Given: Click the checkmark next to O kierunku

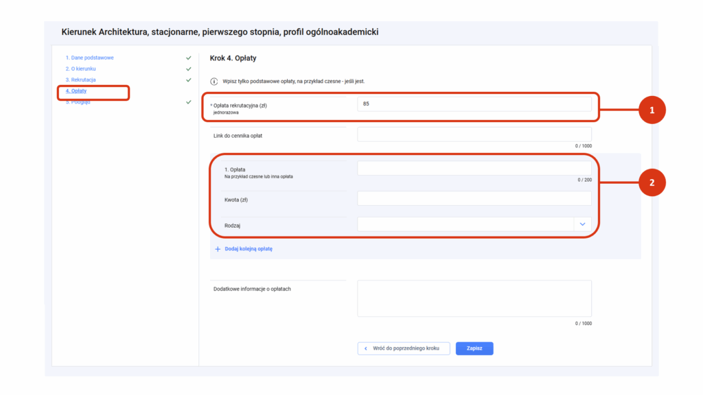Looking at the screenshot, I should click(188, 69).
